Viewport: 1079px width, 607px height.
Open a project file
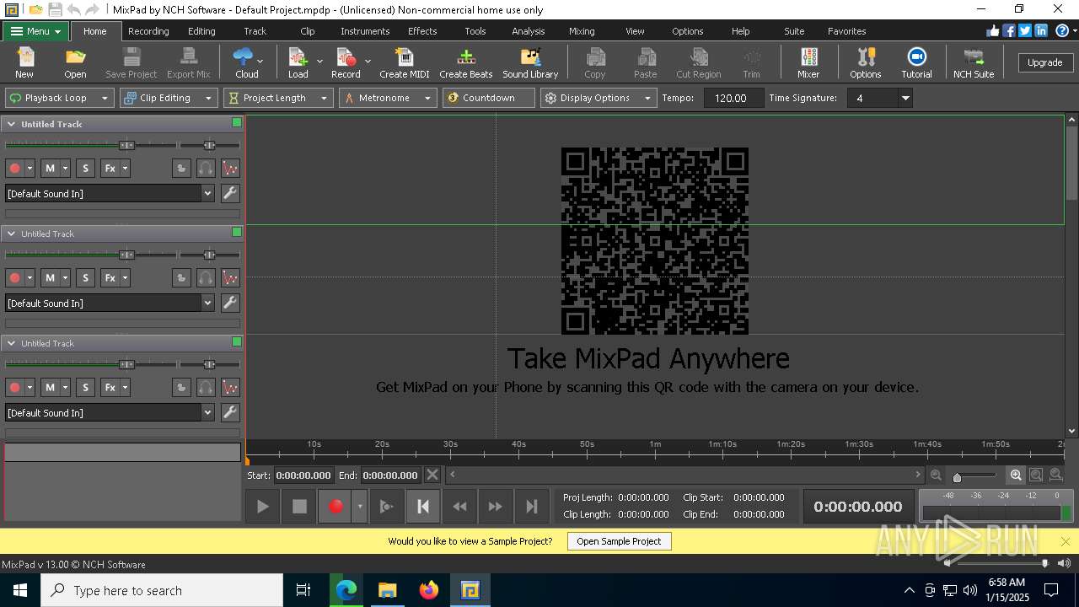tap(75, 63)
